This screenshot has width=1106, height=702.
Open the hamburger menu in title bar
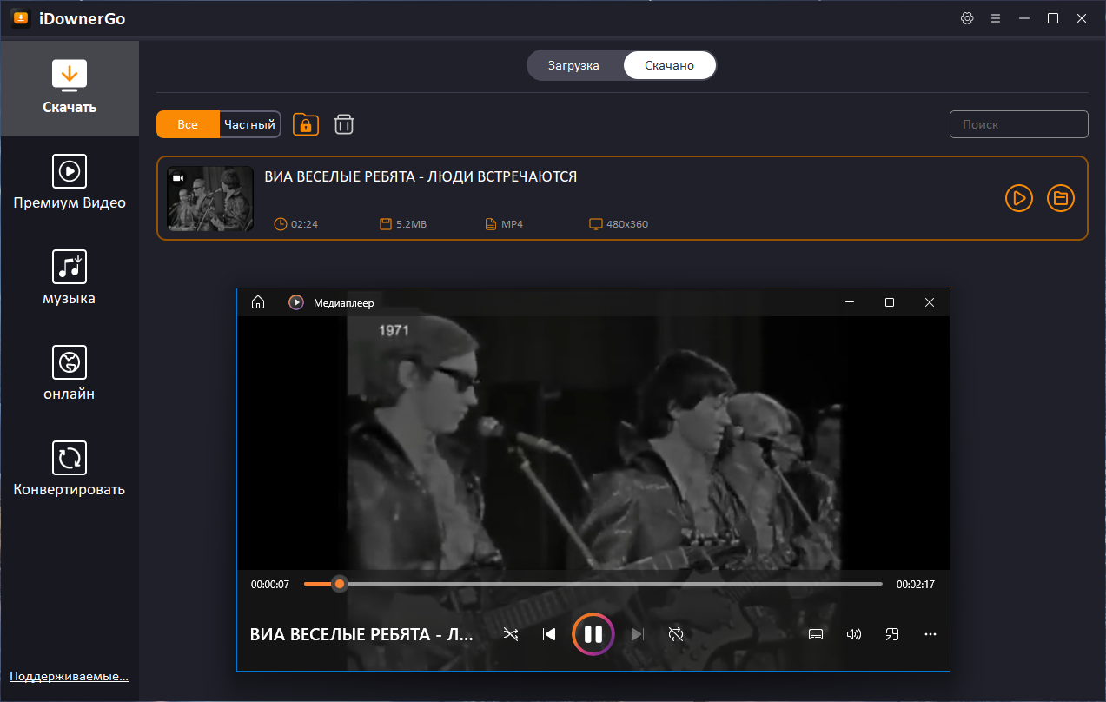996,18
